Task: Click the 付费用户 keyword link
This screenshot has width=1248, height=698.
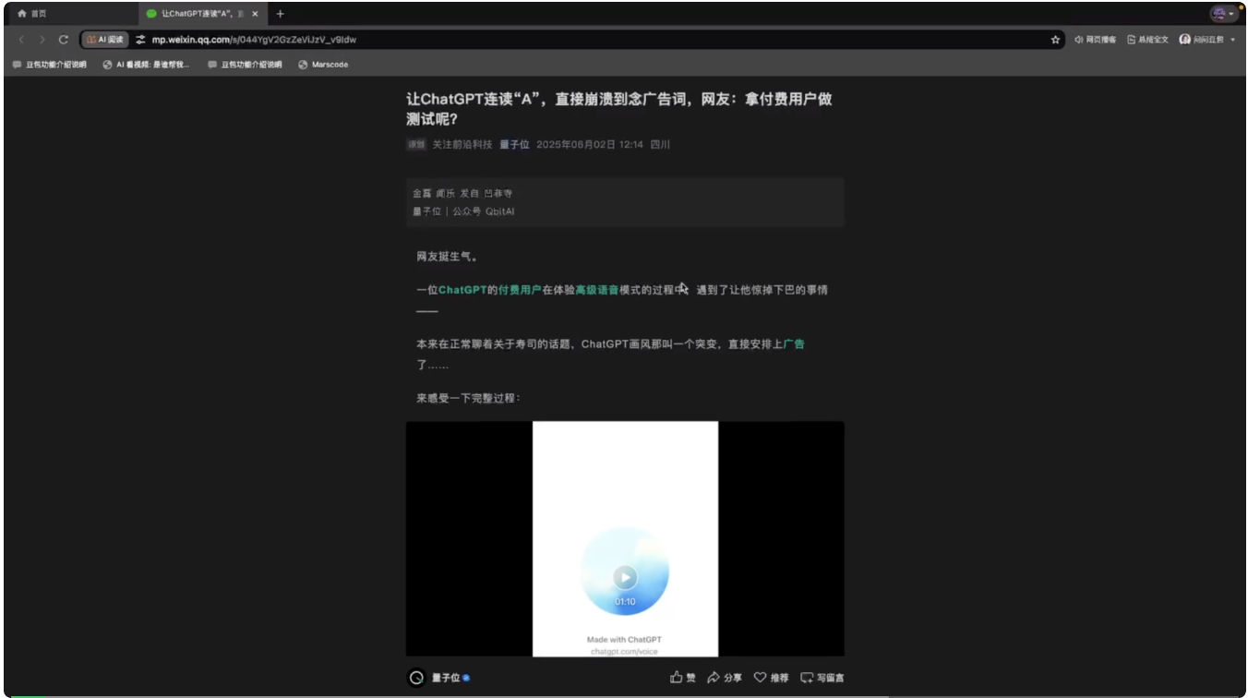Action: pos(520,290)
